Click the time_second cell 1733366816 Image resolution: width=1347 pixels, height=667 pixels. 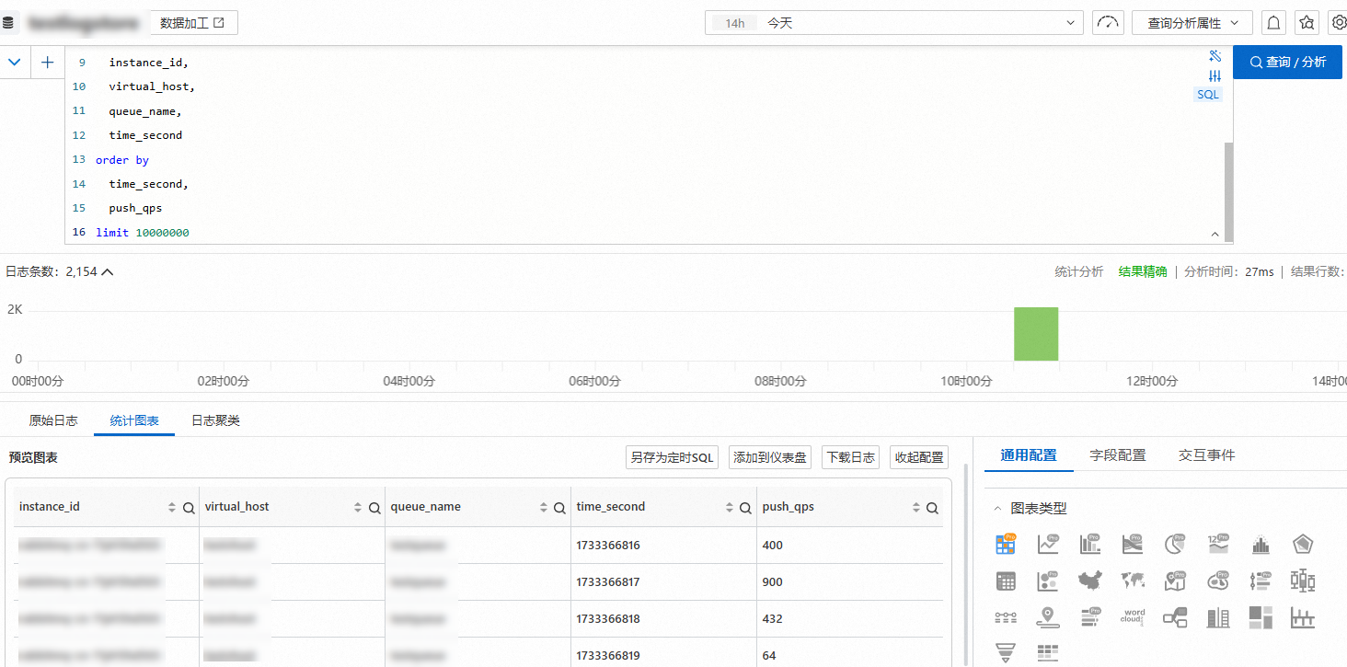click(608, 546)
